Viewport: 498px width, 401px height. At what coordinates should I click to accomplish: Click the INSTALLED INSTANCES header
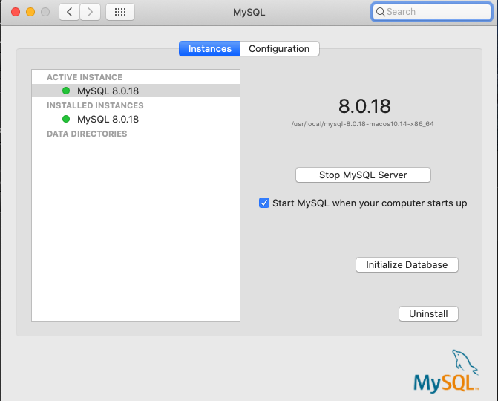95,105
